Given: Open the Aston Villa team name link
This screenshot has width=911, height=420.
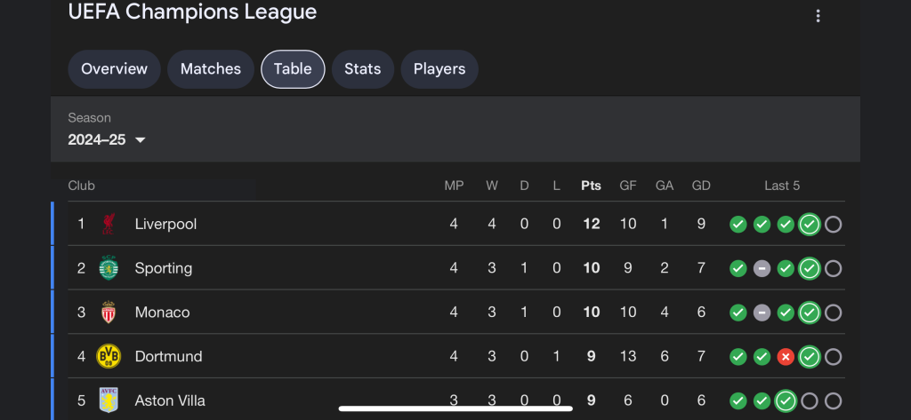Looking at the screenshot, I should 170,400.
